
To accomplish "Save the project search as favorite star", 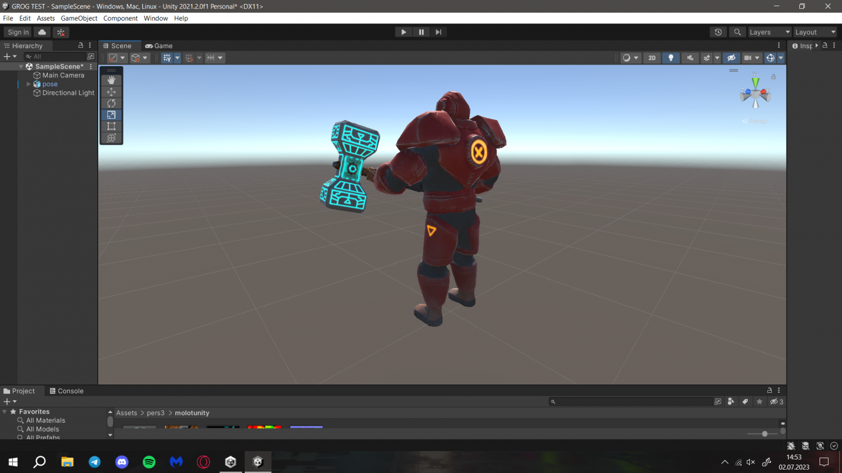I will pos(759,401).
